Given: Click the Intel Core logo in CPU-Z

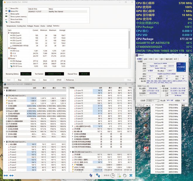Looking at the screenshot, I should click(181, 67).
